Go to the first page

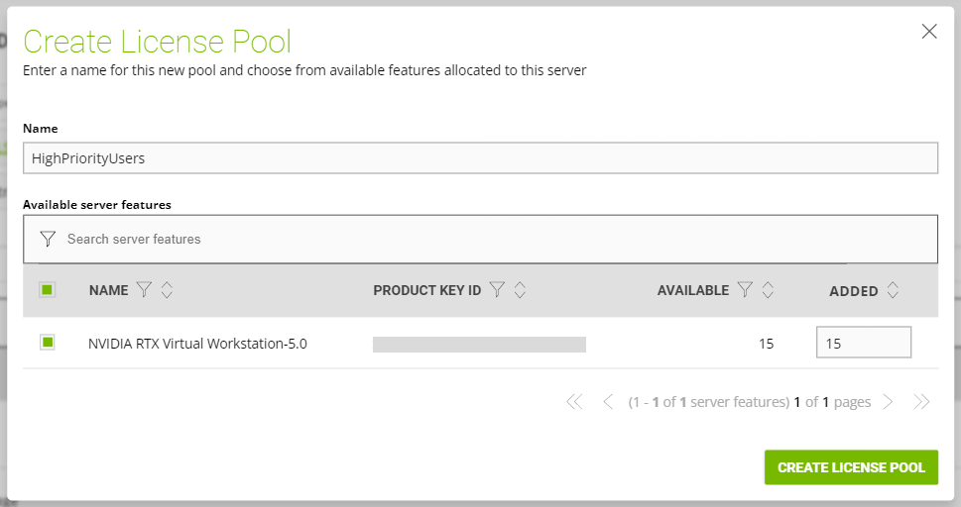[573, 402]
